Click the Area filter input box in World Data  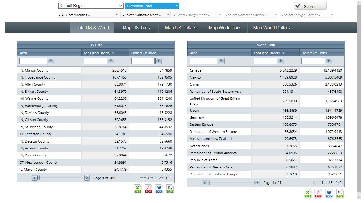pos(203,60)
